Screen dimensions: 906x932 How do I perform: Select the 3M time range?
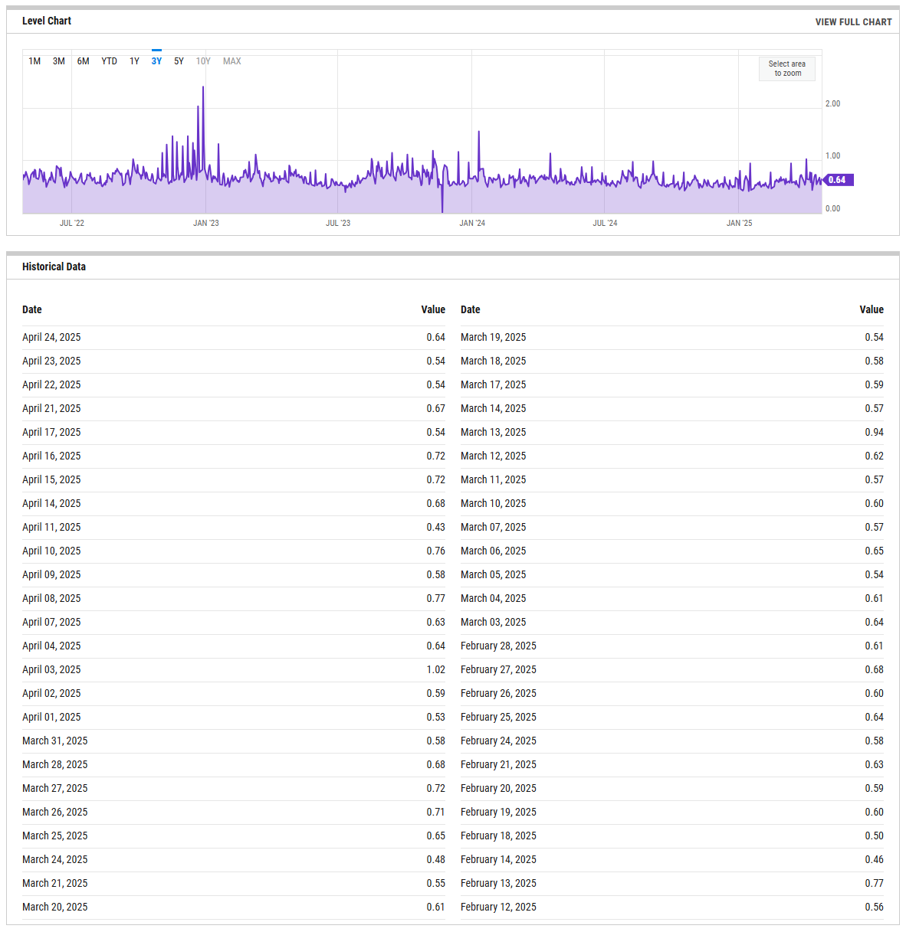pyautogui.click(x=59, y=61)
